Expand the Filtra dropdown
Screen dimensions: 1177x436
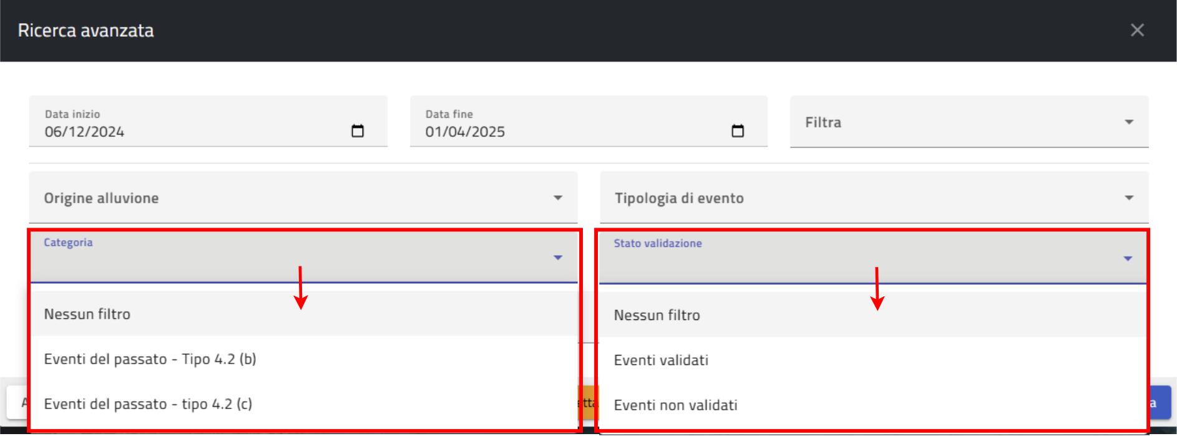(x=1128, y=122)
